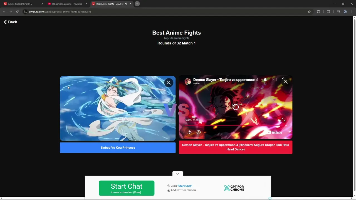Open the Chrome three-dot menu
The height and width of the screenshot is (200, 356).
[x=352, y=12]
